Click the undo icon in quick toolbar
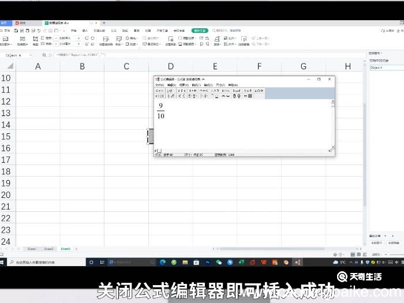Viewport: 404px width, 303px height. pyautogui.click(x=39, y=31)
